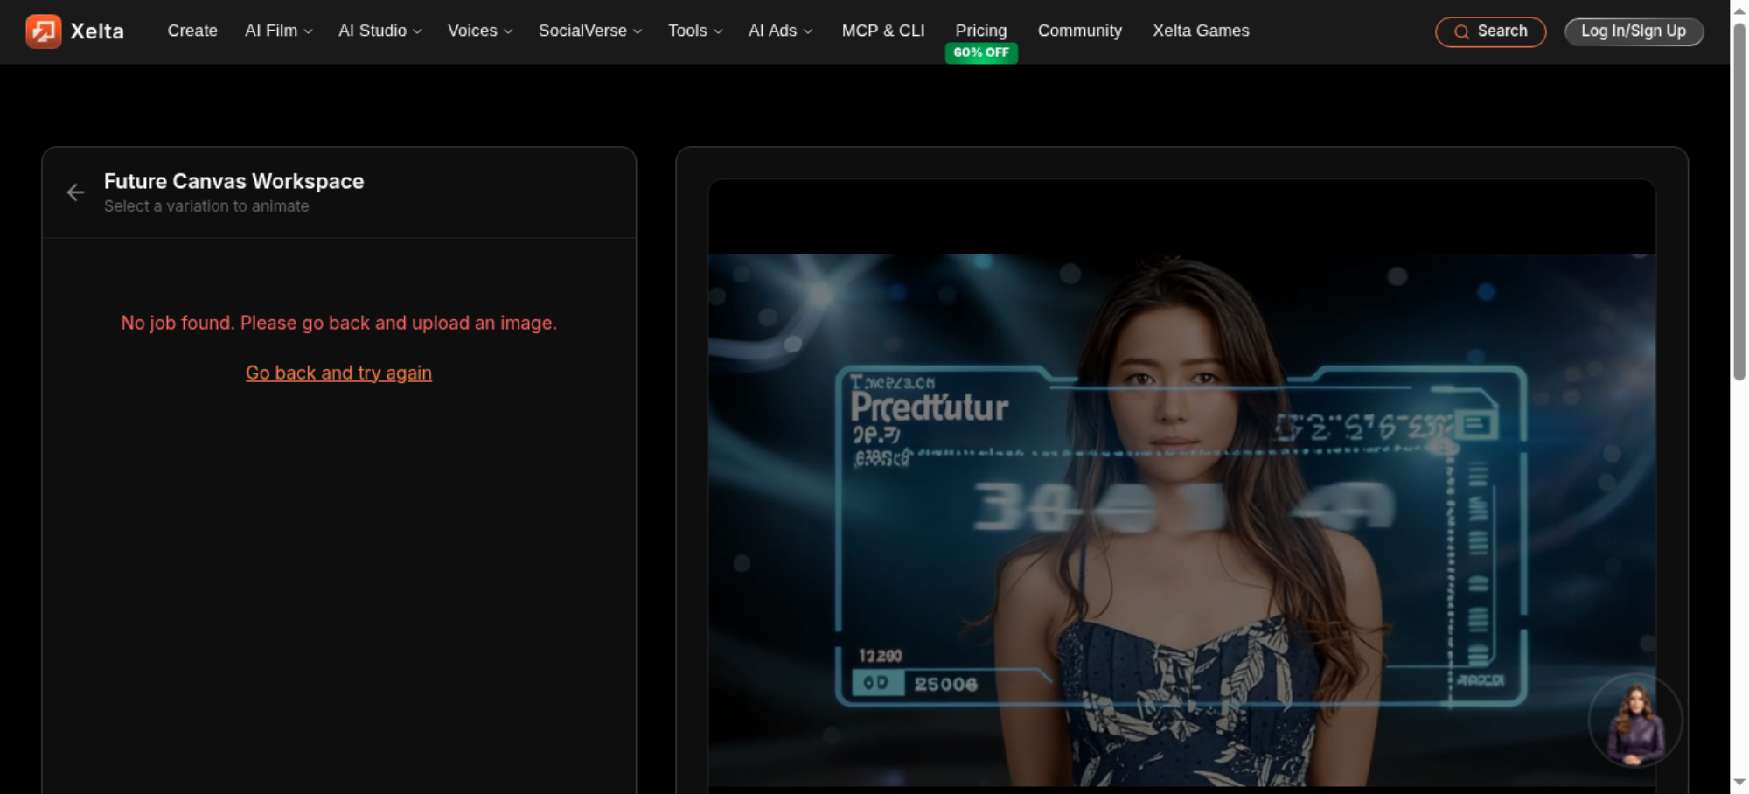This screenshot has width=1749, height=794.
Task: Follow the 'Go back and try again' link
Action: pos(338,373)
